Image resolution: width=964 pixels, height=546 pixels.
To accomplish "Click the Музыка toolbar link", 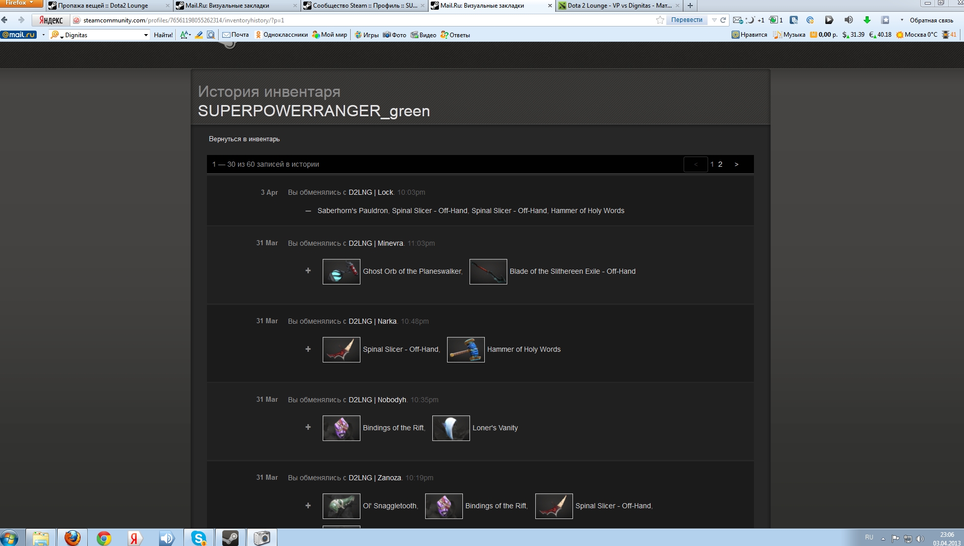I will pos(789,35).
